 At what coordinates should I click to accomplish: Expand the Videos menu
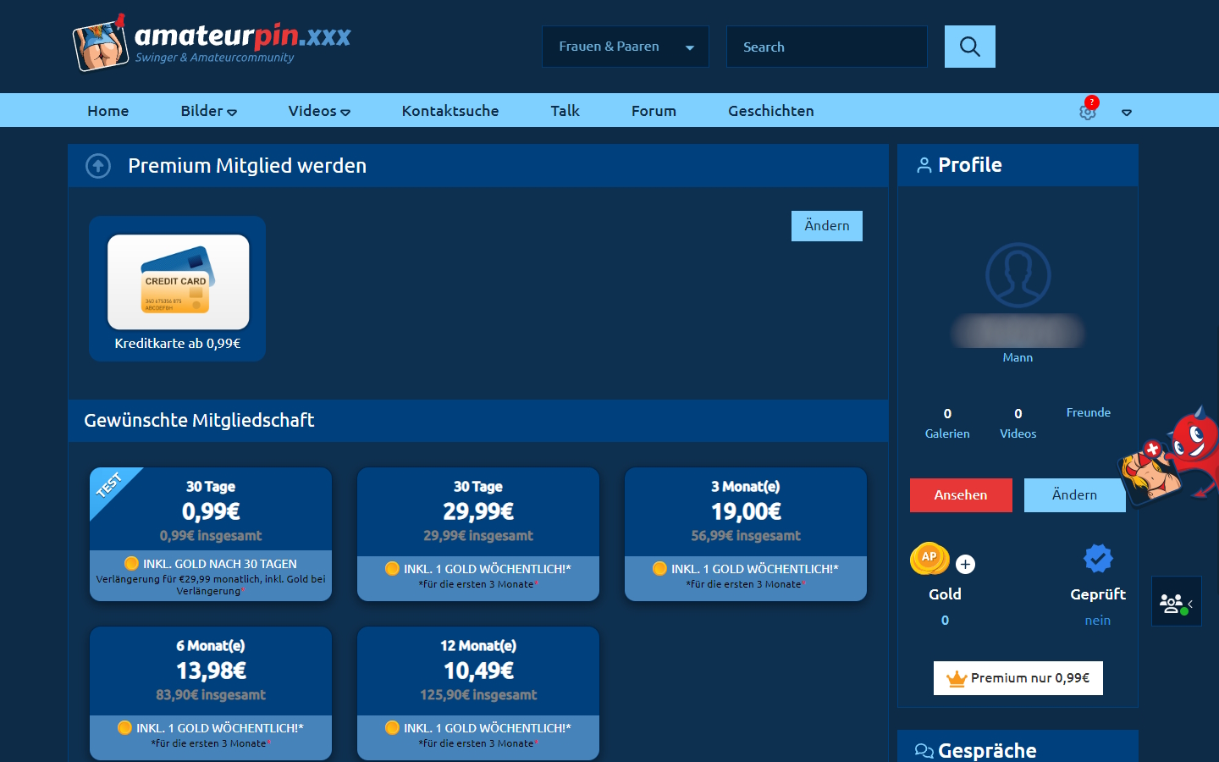pos(318,111)
